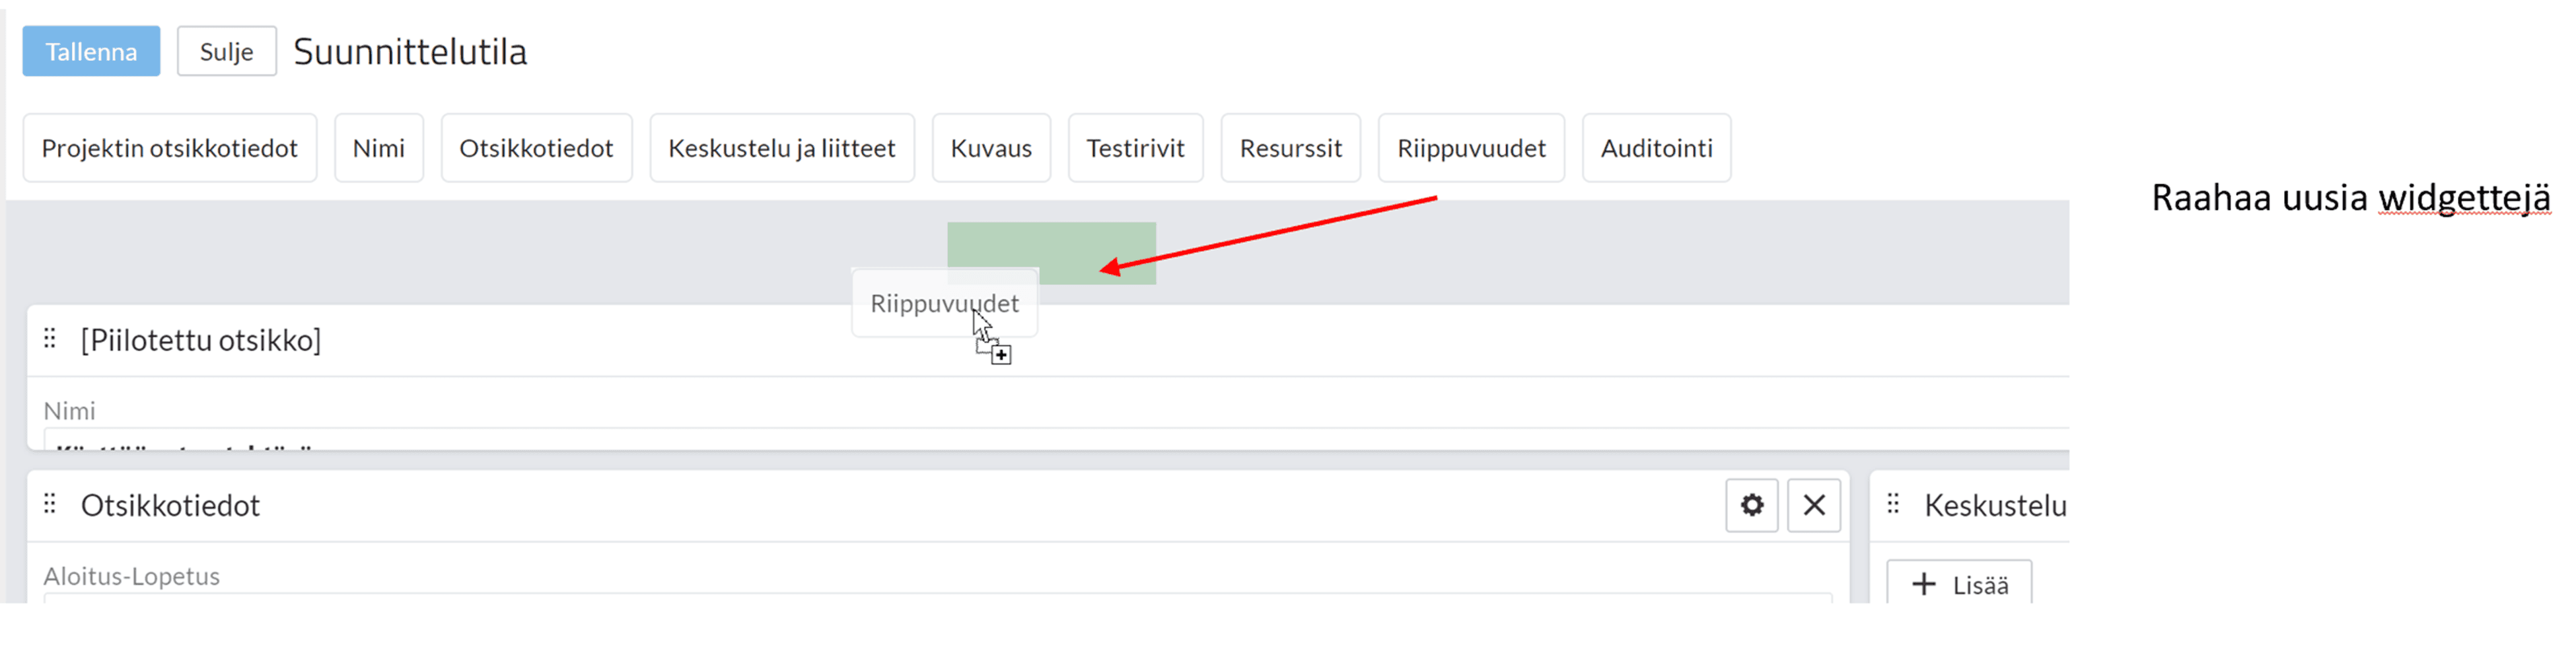Click the plus Lisää button

[x=1959, y=583]
